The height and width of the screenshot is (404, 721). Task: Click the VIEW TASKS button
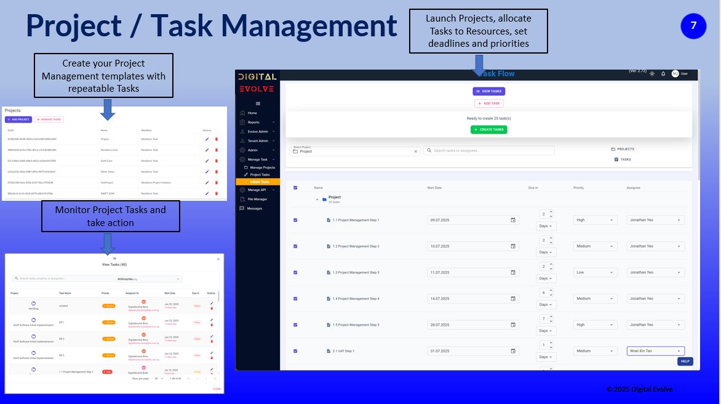(x=489, y=91)
